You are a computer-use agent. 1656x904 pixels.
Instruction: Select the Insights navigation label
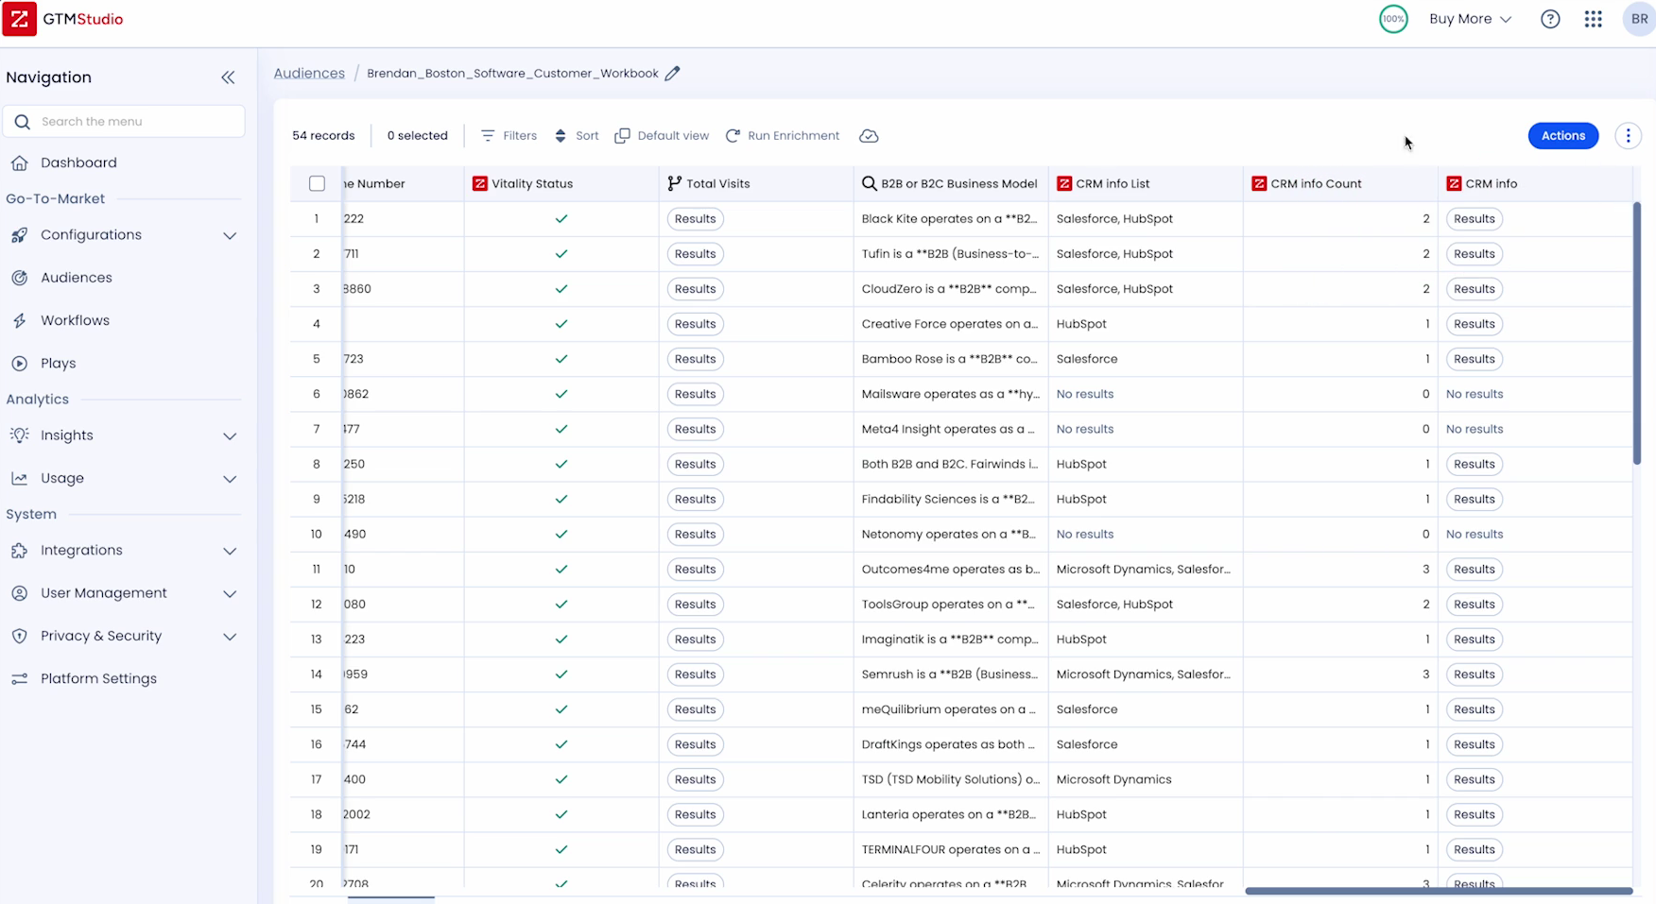[67, 435]
